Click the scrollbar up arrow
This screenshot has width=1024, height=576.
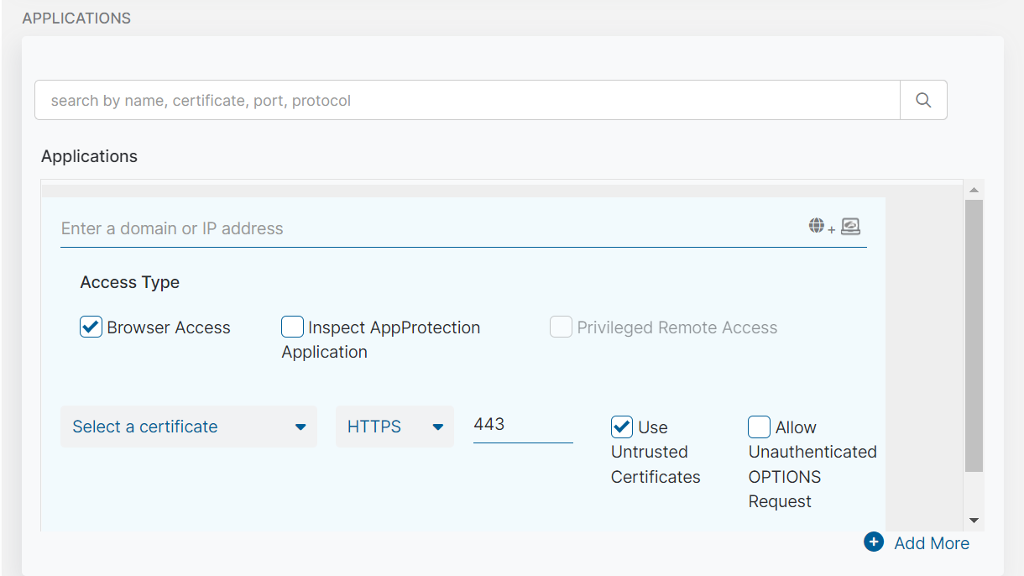pos(975,189)
